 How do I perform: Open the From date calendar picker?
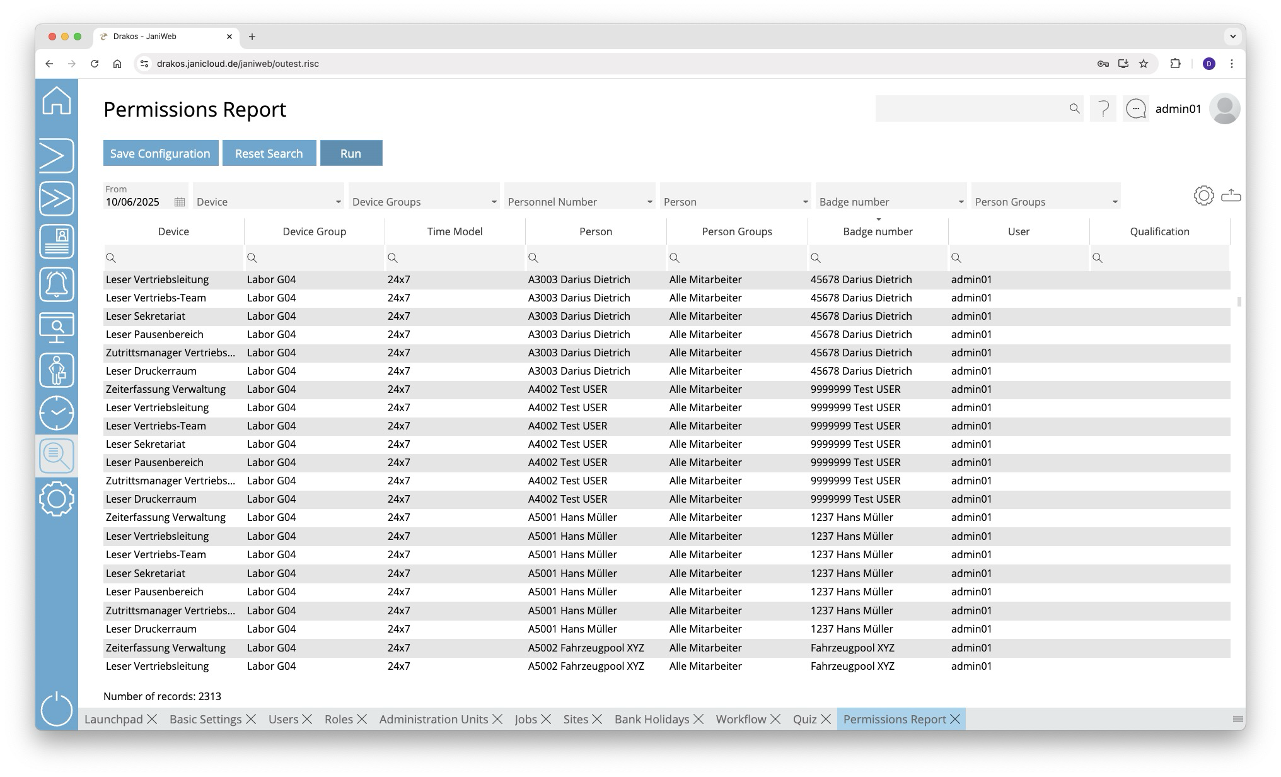click(x=180, y=202)
